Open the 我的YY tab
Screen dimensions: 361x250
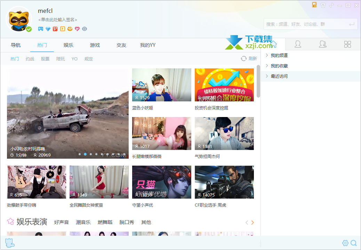[148, 45]
